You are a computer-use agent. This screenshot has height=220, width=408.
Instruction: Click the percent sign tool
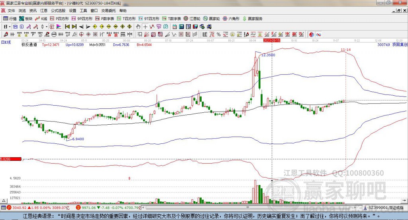pos(219,35)
